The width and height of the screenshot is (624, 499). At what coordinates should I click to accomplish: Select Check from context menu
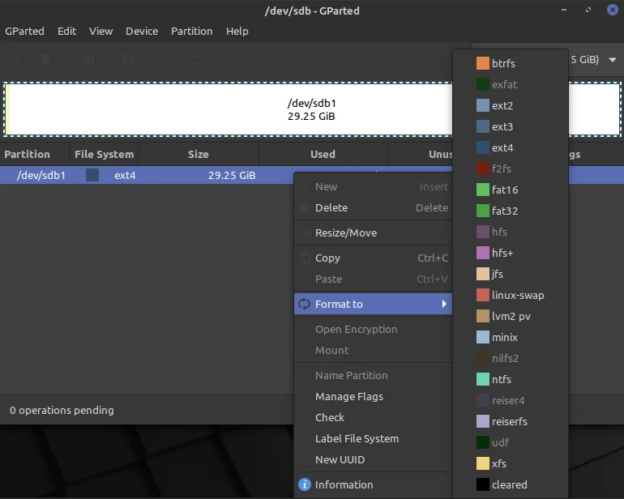click(373, 417)
